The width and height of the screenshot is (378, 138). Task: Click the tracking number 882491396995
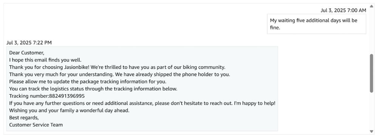pyautogui.click(x=67, y=96)
